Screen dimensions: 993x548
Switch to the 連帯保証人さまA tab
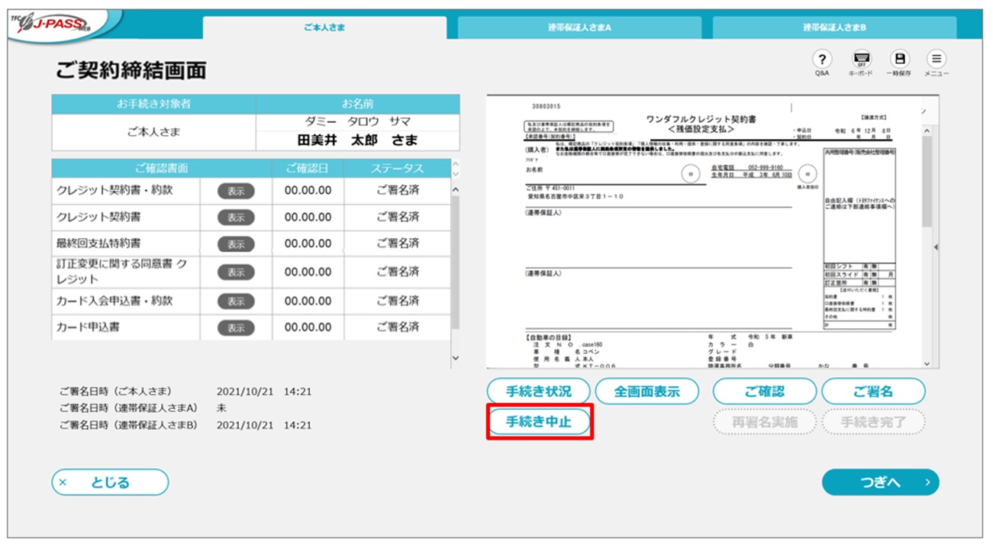coord(579,27)
